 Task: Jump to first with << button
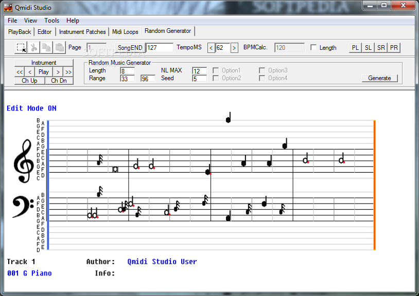(x=20, y=72)
